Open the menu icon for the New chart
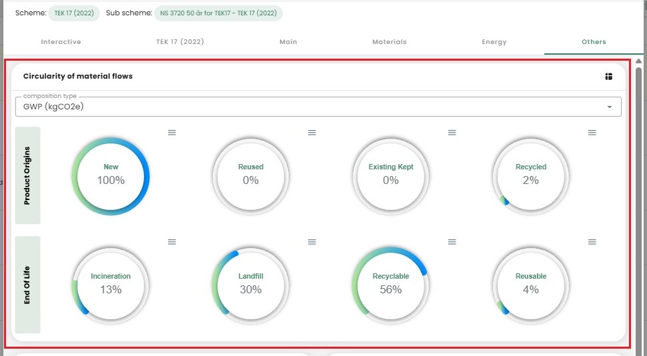This screenshot has height=356, width=647. [171, 133]
